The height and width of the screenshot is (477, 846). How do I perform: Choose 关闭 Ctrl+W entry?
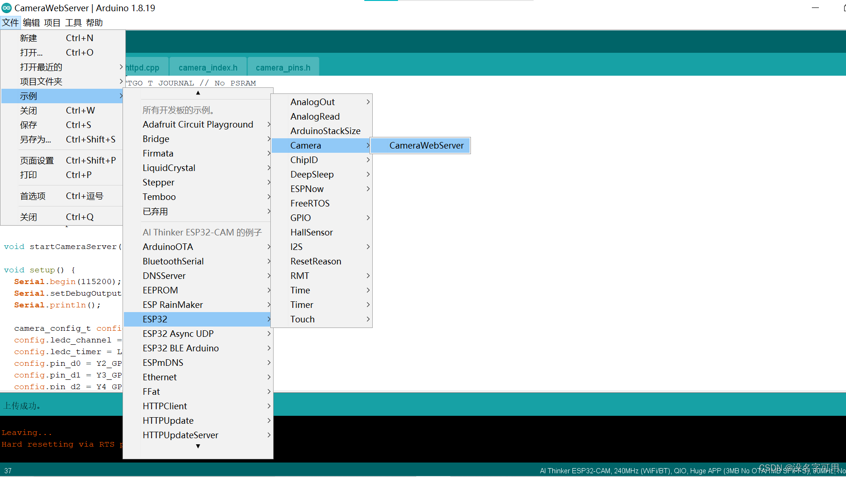click(x=63, y=110)
